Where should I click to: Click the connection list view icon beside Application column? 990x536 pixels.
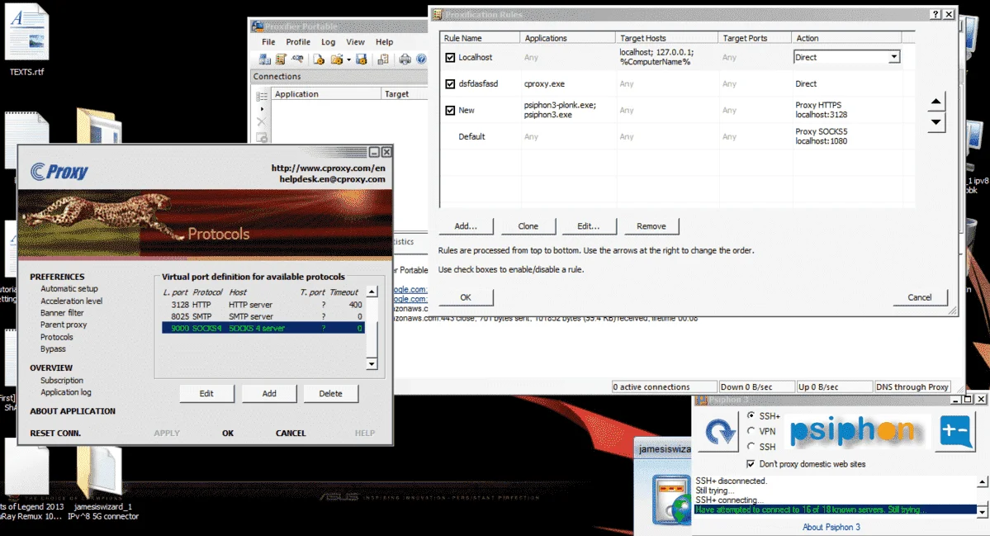coord(262,96)
